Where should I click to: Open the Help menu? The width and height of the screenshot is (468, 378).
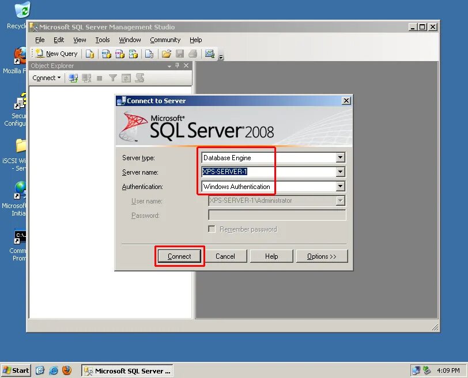point(196,40)
